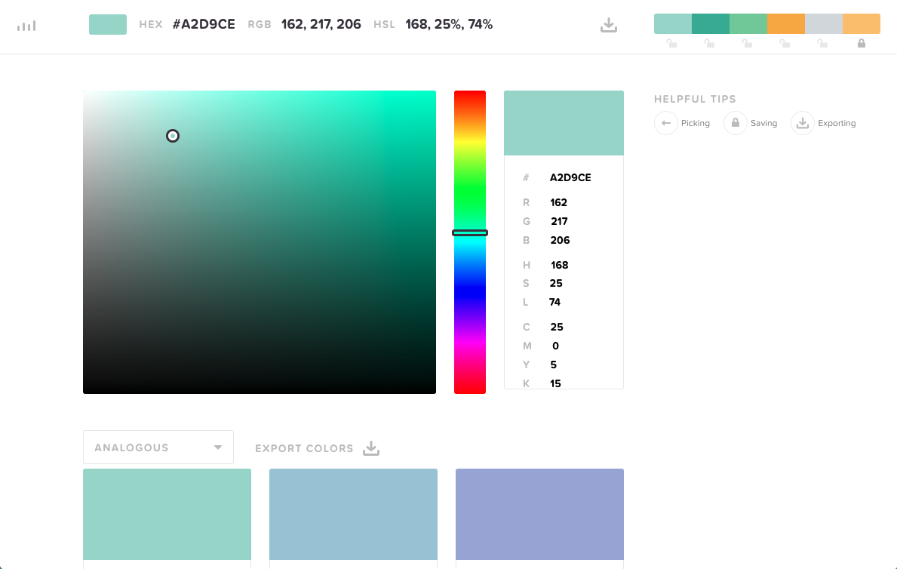Select the lavender analogous color swatch
The height and width of the screenshot is (569, 897).
(x=539, y=514)
